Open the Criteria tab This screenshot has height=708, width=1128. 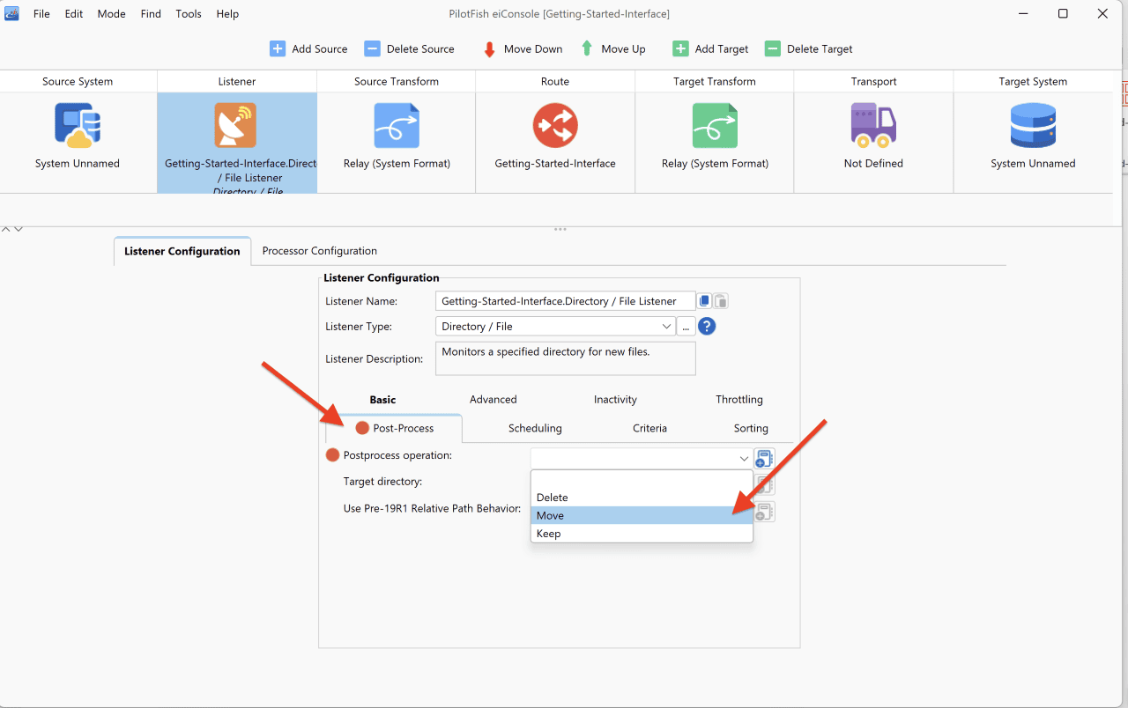(x=649, y=428)
